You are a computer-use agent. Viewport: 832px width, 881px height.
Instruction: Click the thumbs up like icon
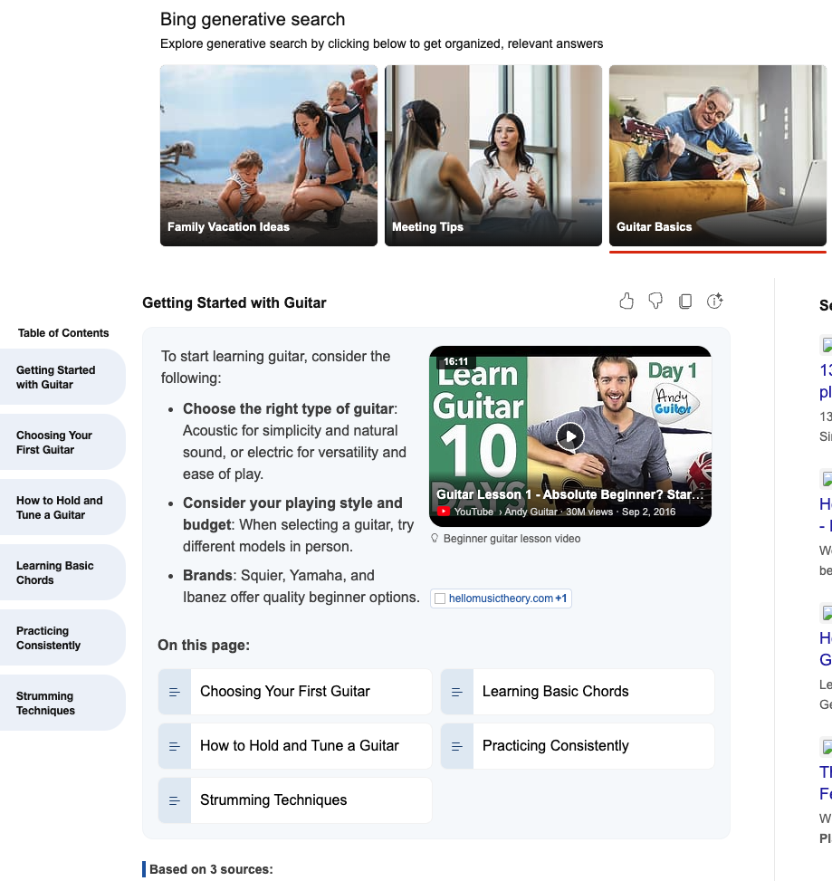point(626,302)
